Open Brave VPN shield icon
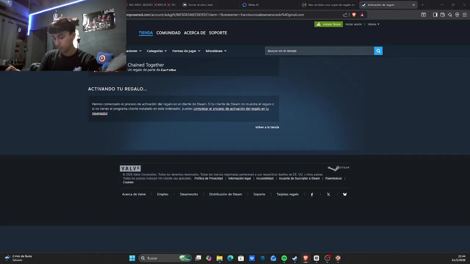470x264 pixels. (457, 15)
